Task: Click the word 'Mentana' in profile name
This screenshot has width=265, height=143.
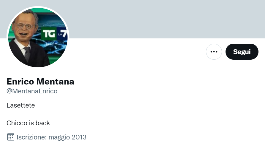Action: pos(55,82)
